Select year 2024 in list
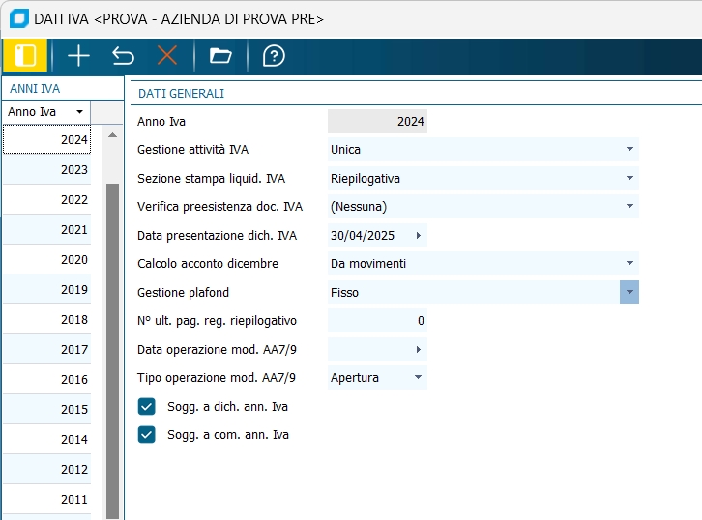 (47, 139)
